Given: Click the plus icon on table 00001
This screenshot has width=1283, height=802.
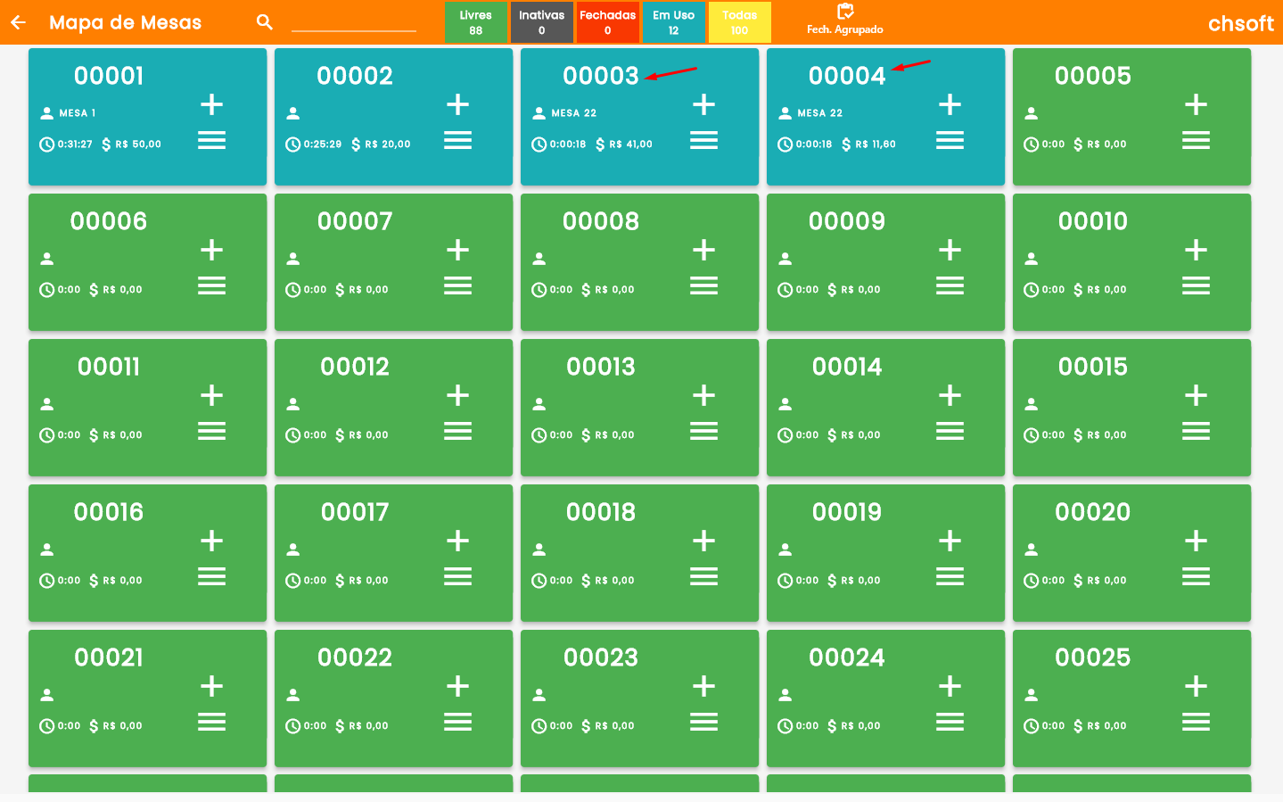Looking at the screenshot, I should pos(211,104).
